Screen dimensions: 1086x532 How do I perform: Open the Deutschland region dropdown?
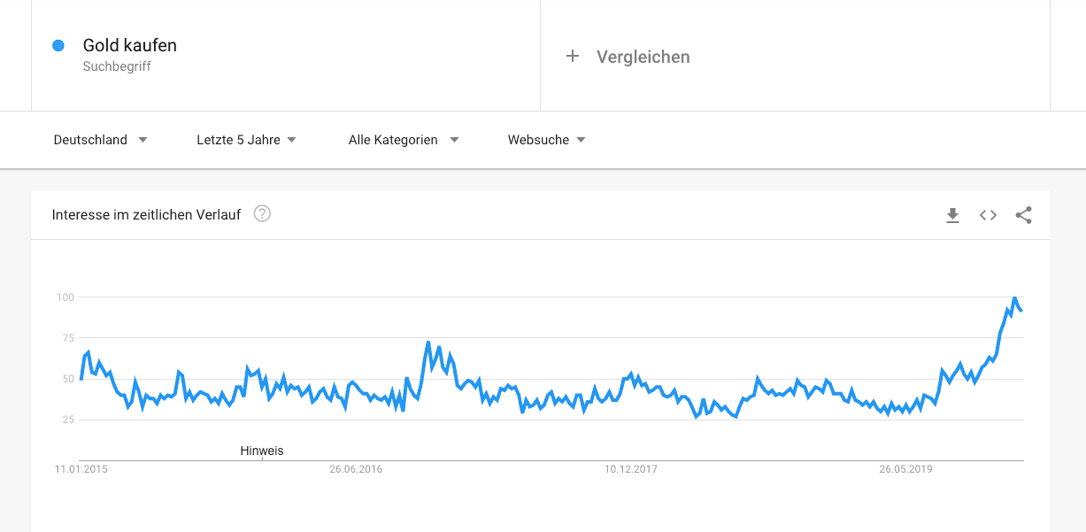pos(100,140)
